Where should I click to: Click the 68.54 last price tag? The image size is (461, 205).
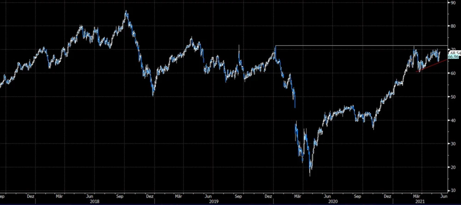454,53
